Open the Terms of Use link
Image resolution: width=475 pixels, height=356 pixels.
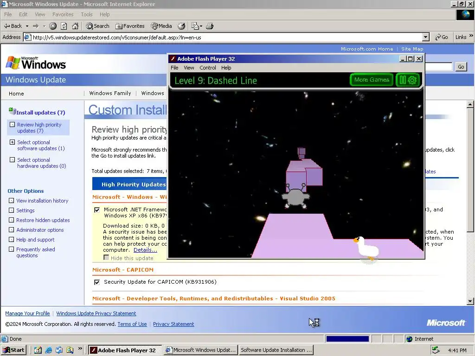(x=132, y=324)
